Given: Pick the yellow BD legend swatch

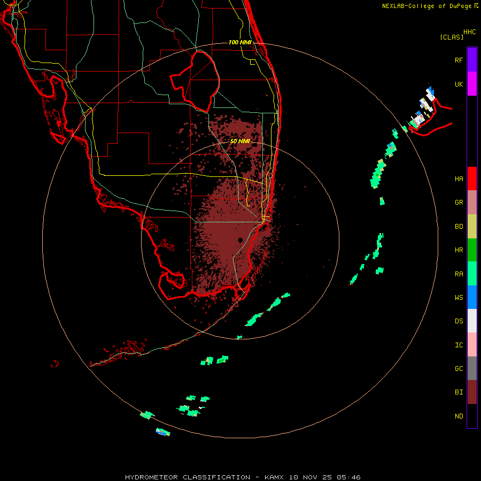Looking at the screenshot, I should click(472, 227).
